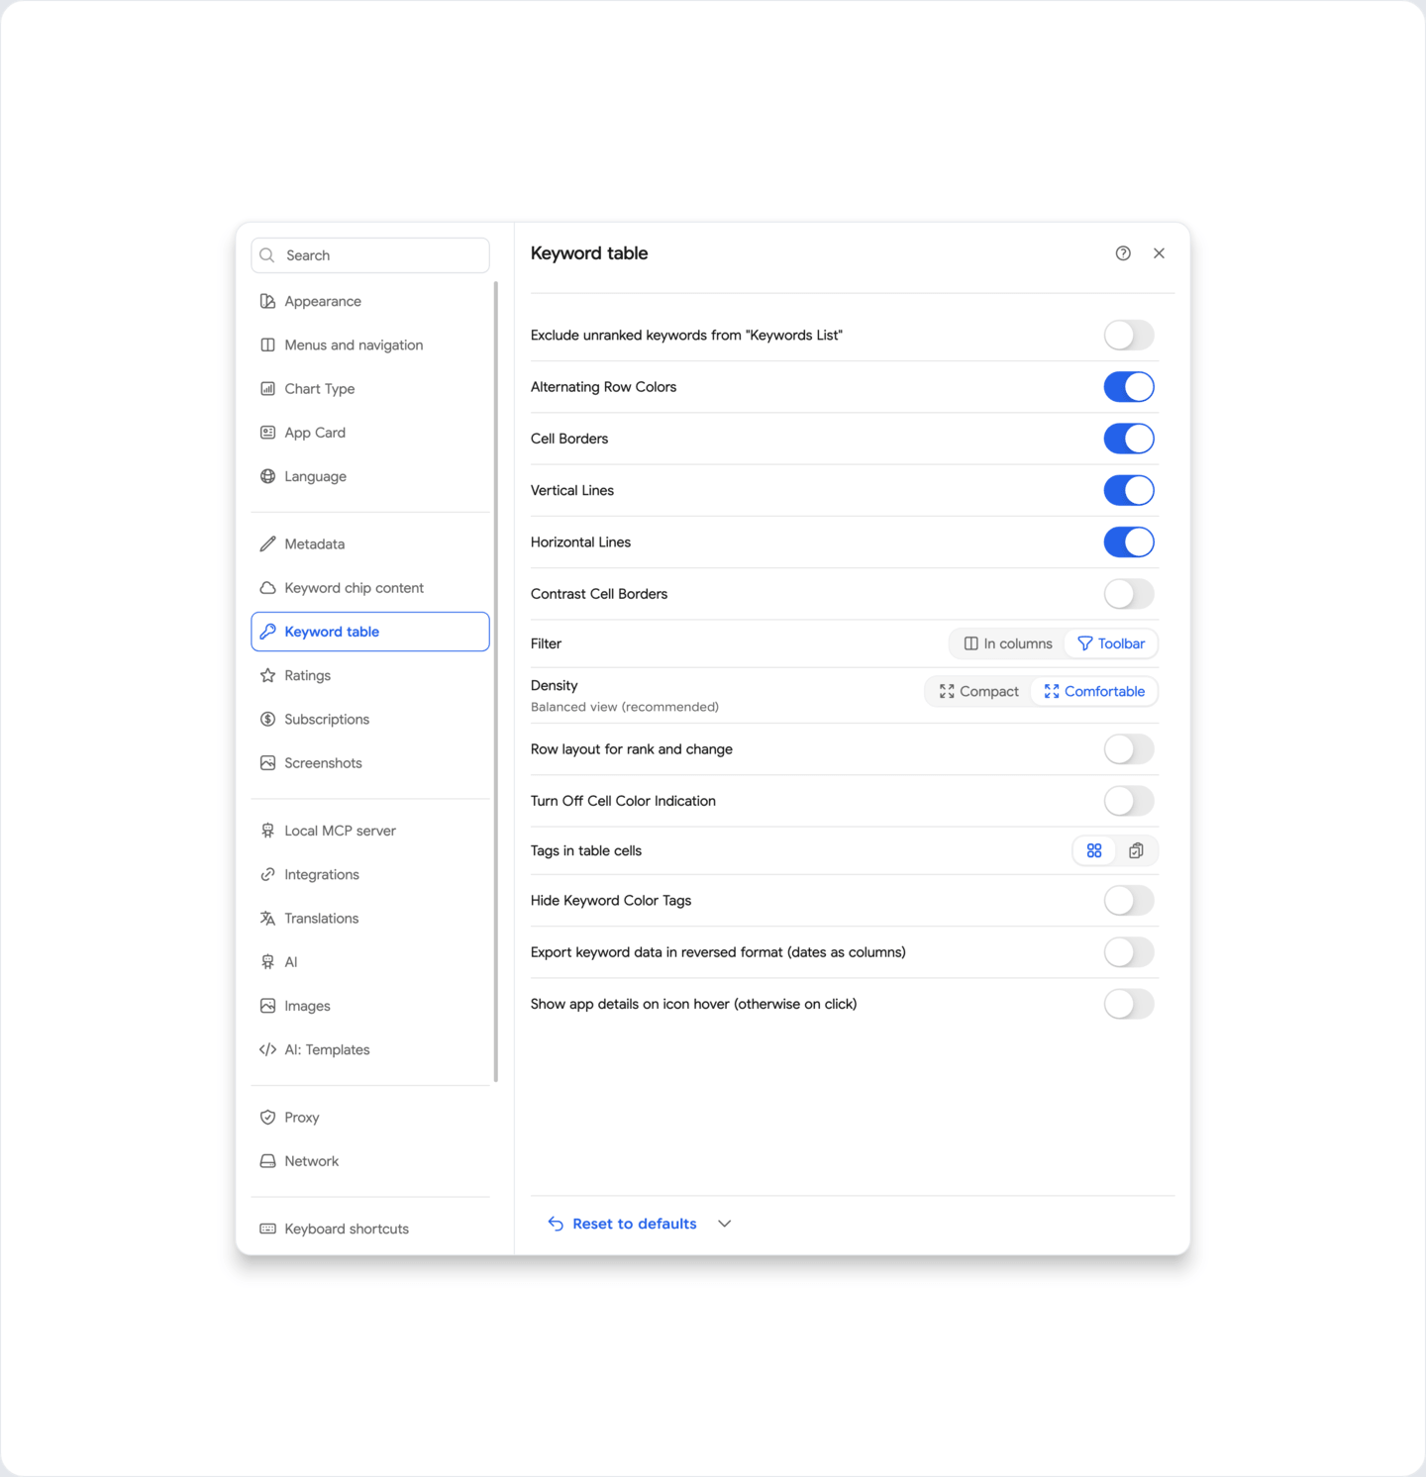Turn off Cell Borders switch
Image resolution: width=1426 pixels, height=1477 pixels.
click(x=1129, y=439)
